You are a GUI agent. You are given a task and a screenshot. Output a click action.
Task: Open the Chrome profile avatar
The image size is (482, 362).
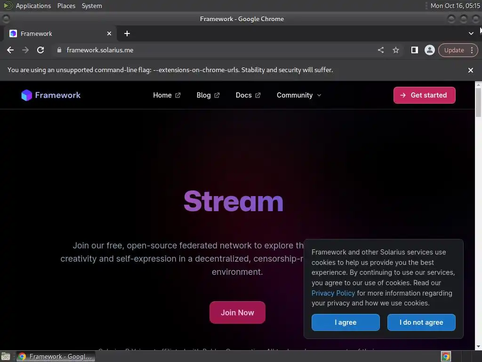coord(429,50)
